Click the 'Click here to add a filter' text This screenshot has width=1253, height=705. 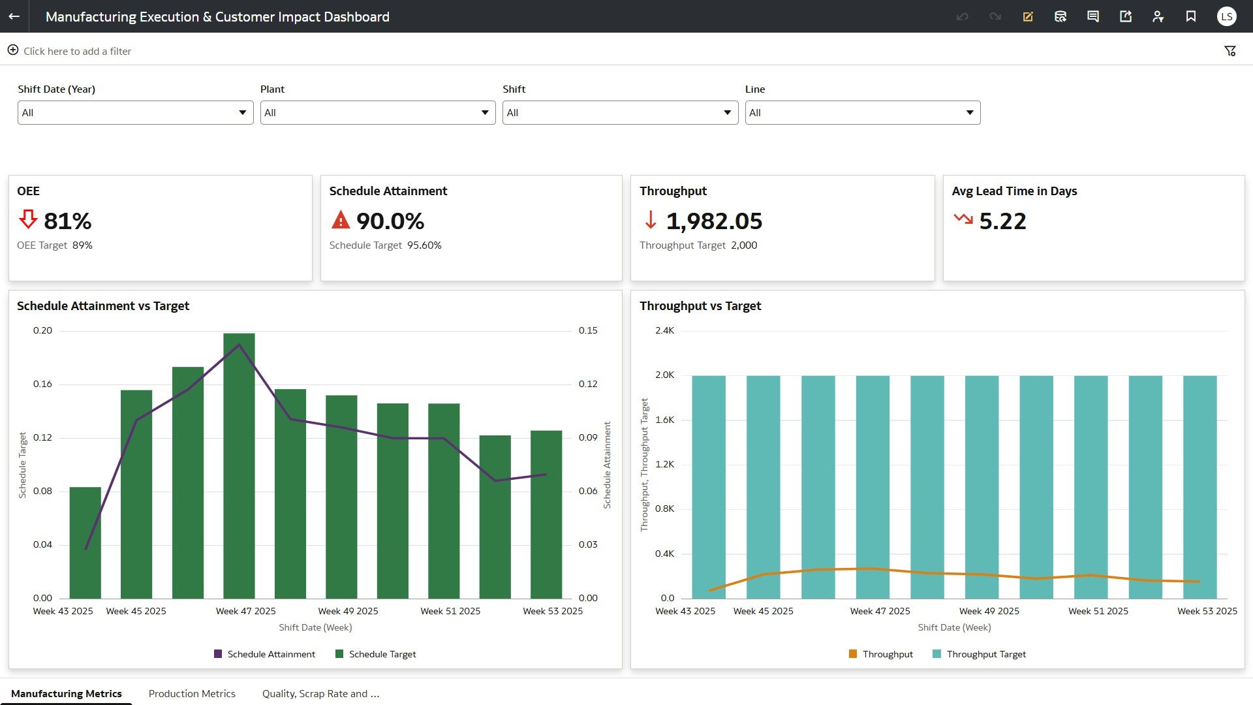(x=77, y=51)
